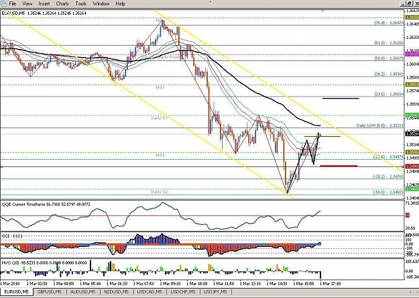The width and height of the screenshot is (419, 298).
Task: Select the short red horizontal line object
Action: pyautogui.click(x=339, y=166)
